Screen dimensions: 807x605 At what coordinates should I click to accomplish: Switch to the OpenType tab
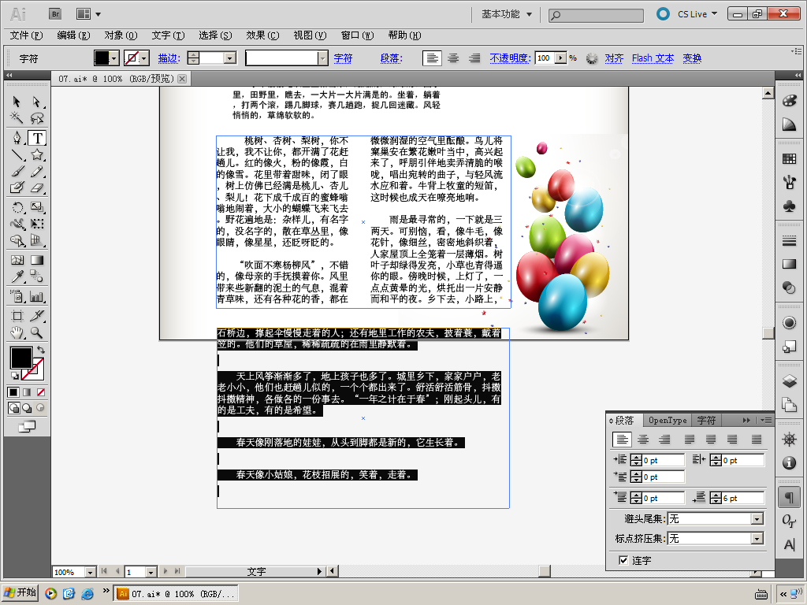tap(668, 421)
